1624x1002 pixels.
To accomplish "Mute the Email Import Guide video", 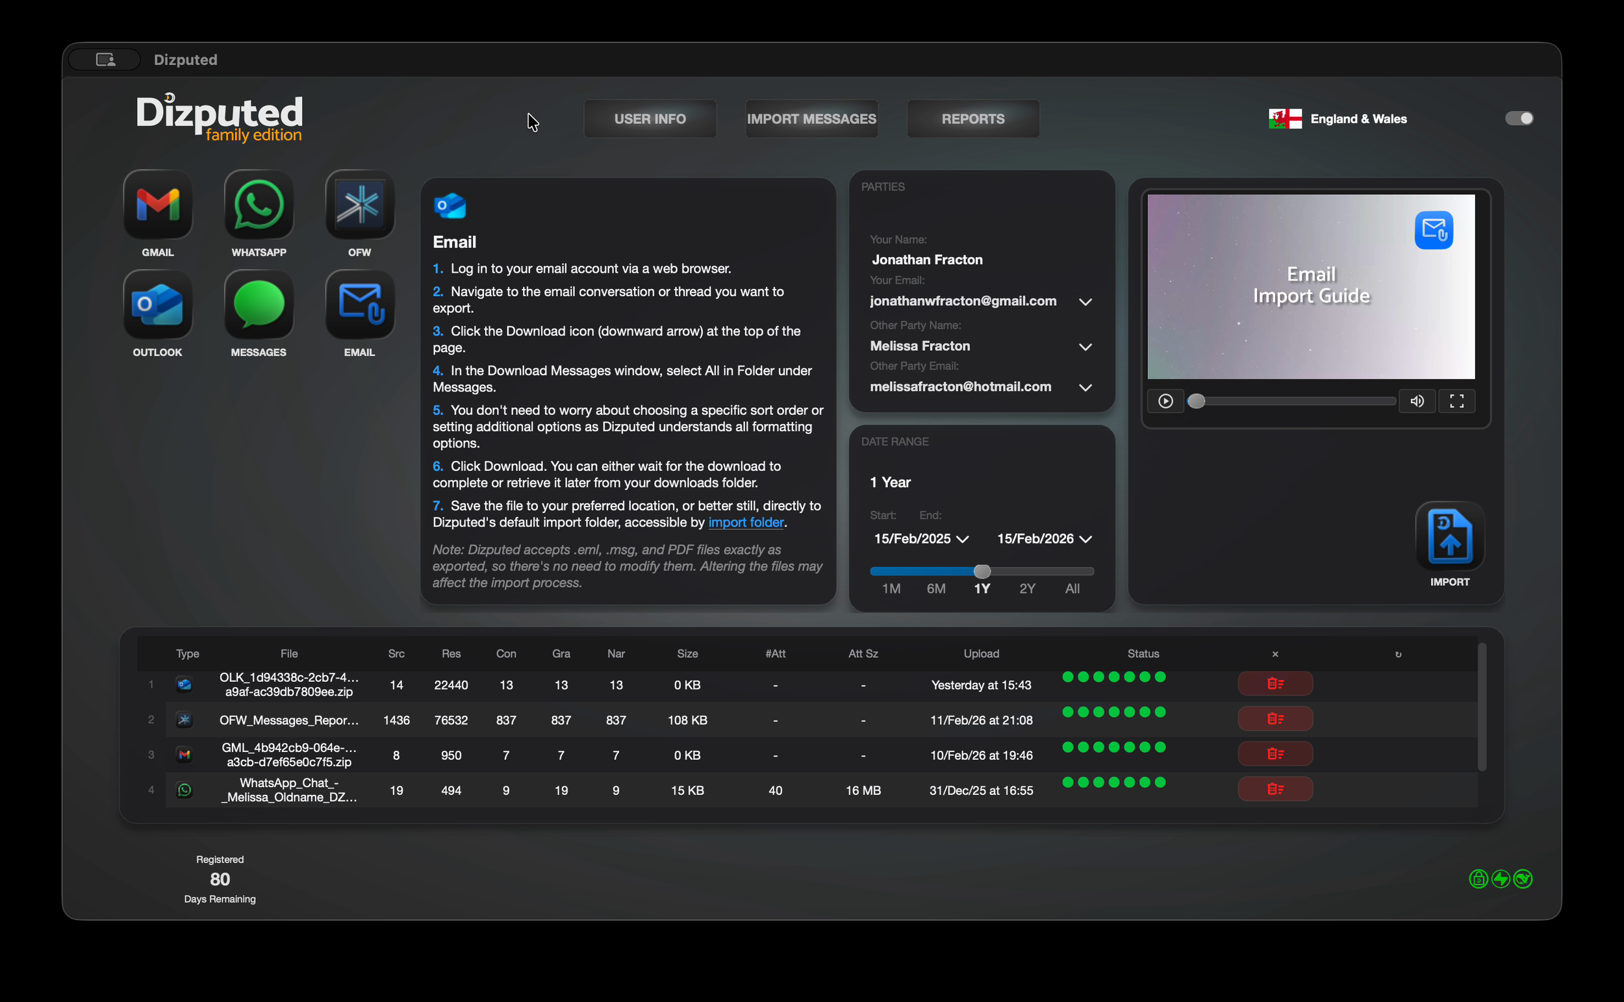I will tap(1417, 401).
